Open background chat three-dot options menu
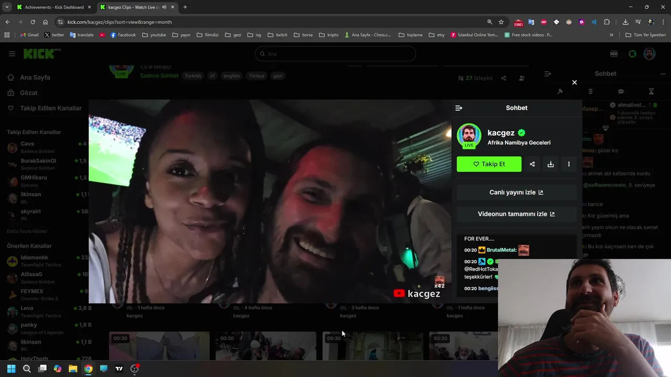671x377 pixels. (664, 74)
